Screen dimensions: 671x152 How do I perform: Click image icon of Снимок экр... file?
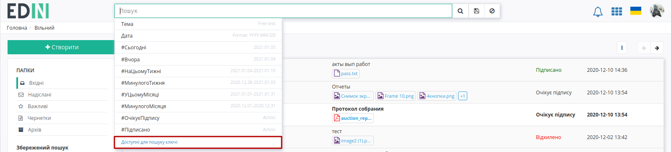[x=337, y=96]
